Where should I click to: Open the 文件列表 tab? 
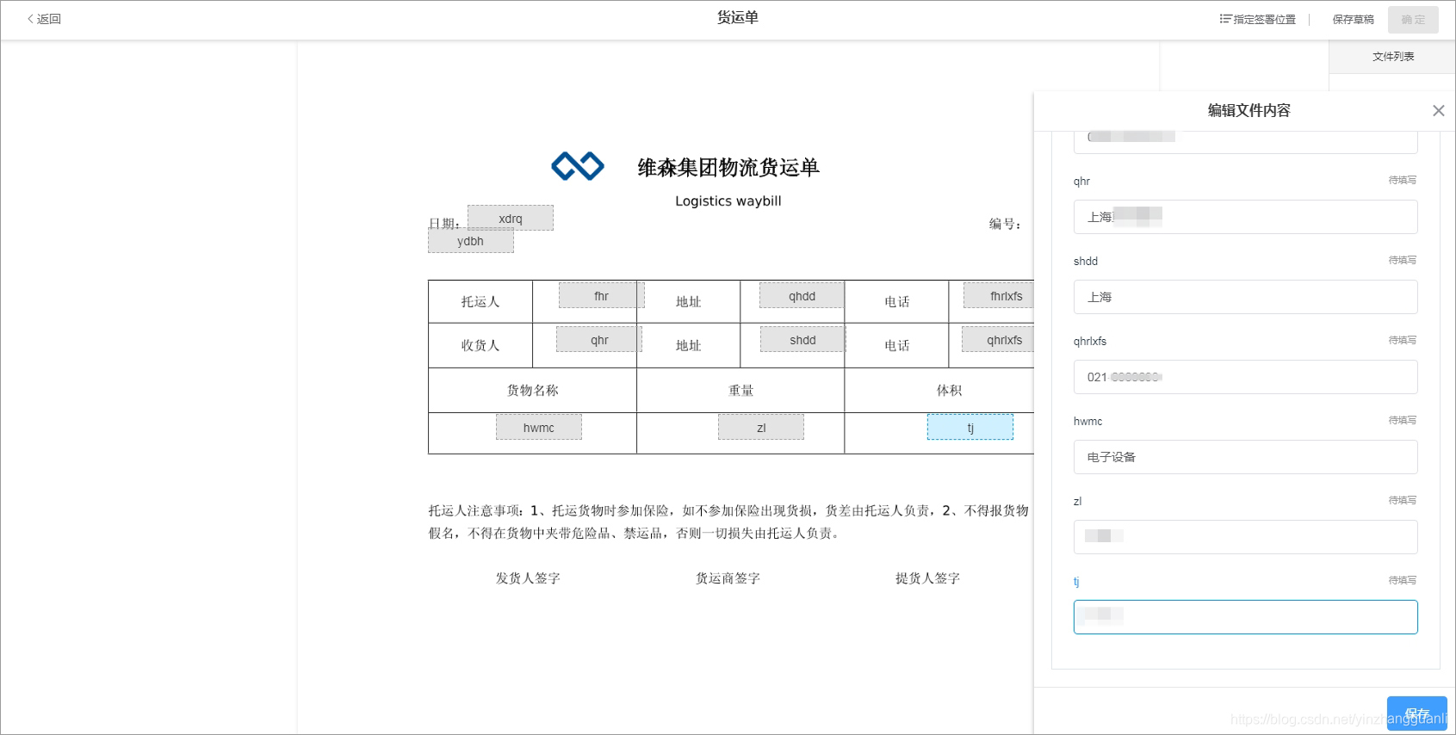pos(1392,57)
